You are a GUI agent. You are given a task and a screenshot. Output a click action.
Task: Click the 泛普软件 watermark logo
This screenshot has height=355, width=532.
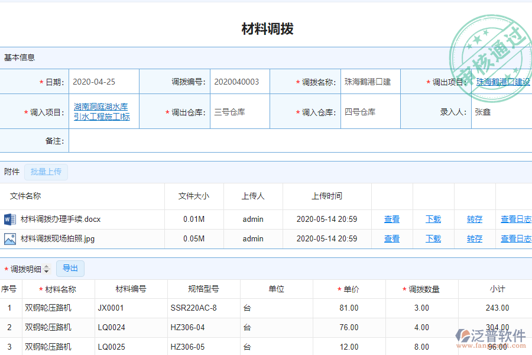click(481, 334)
